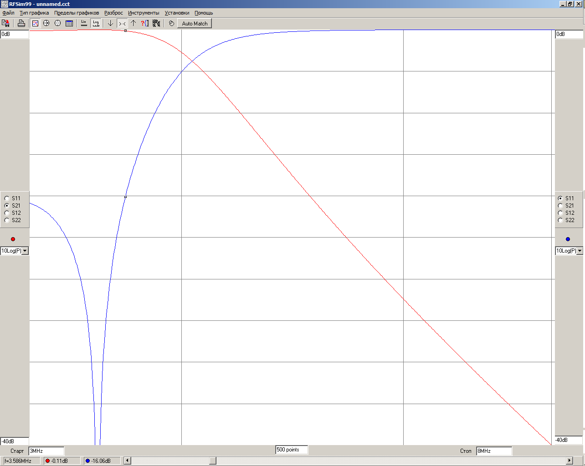
Task: Click the marker scrollbar left arrow
Action: point(128,461)
